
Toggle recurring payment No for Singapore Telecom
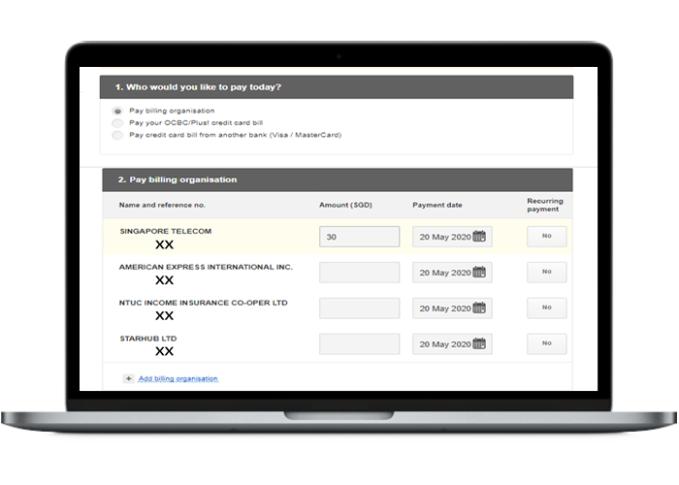(546, 237)
